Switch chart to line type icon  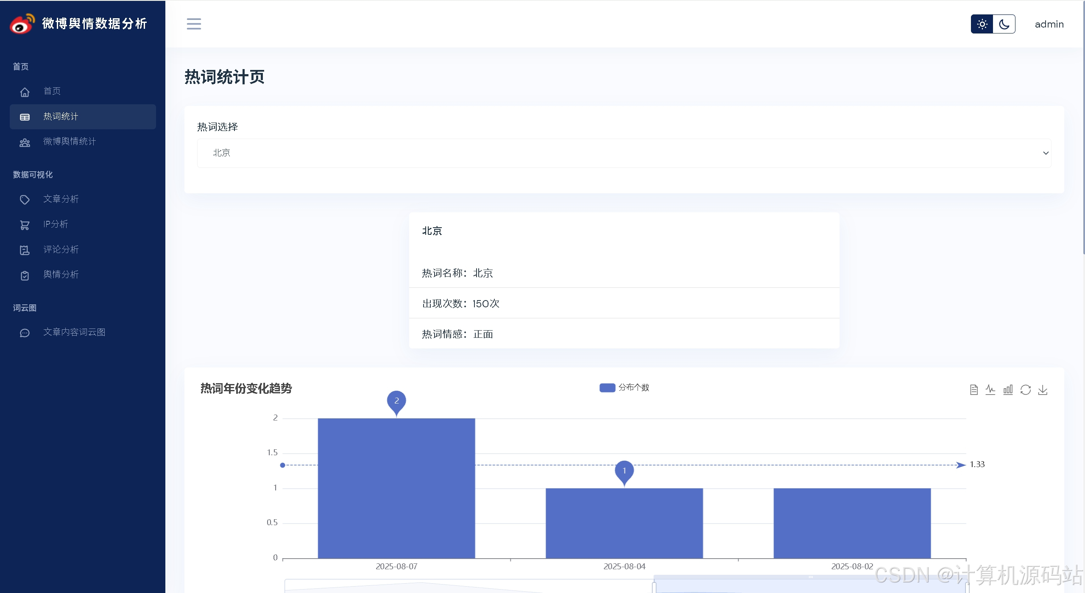[990, 390]
